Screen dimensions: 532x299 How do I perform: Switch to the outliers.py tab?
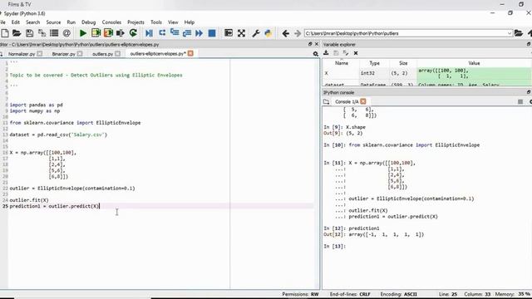coord(102,54)
